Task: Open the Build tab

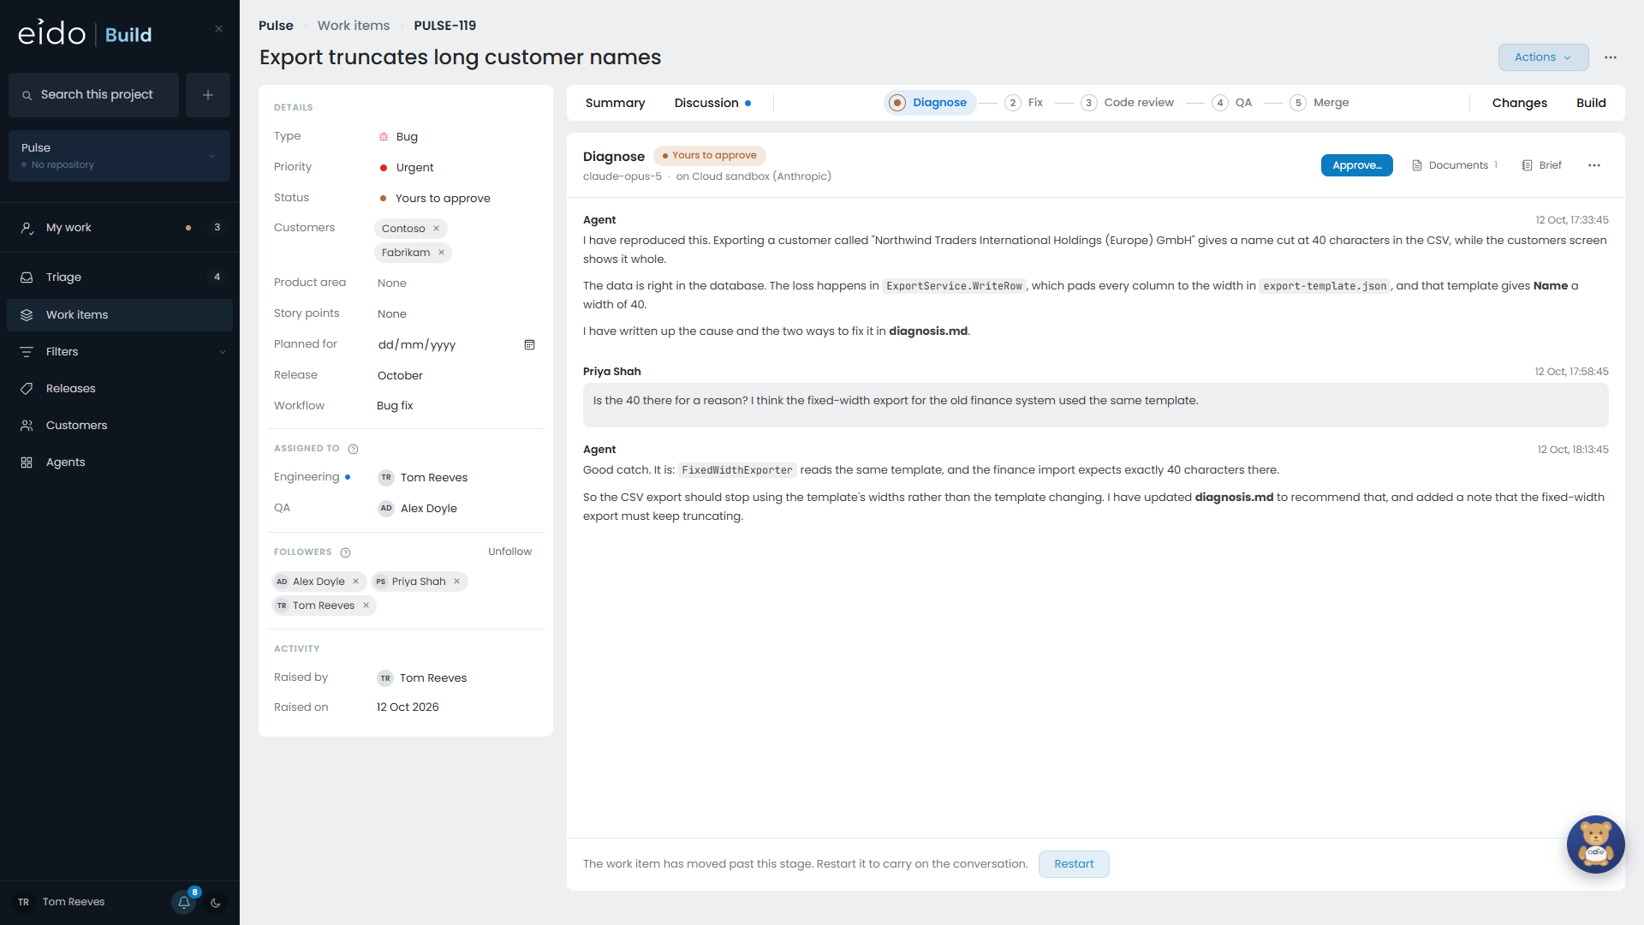Action: click(1591, 103)
